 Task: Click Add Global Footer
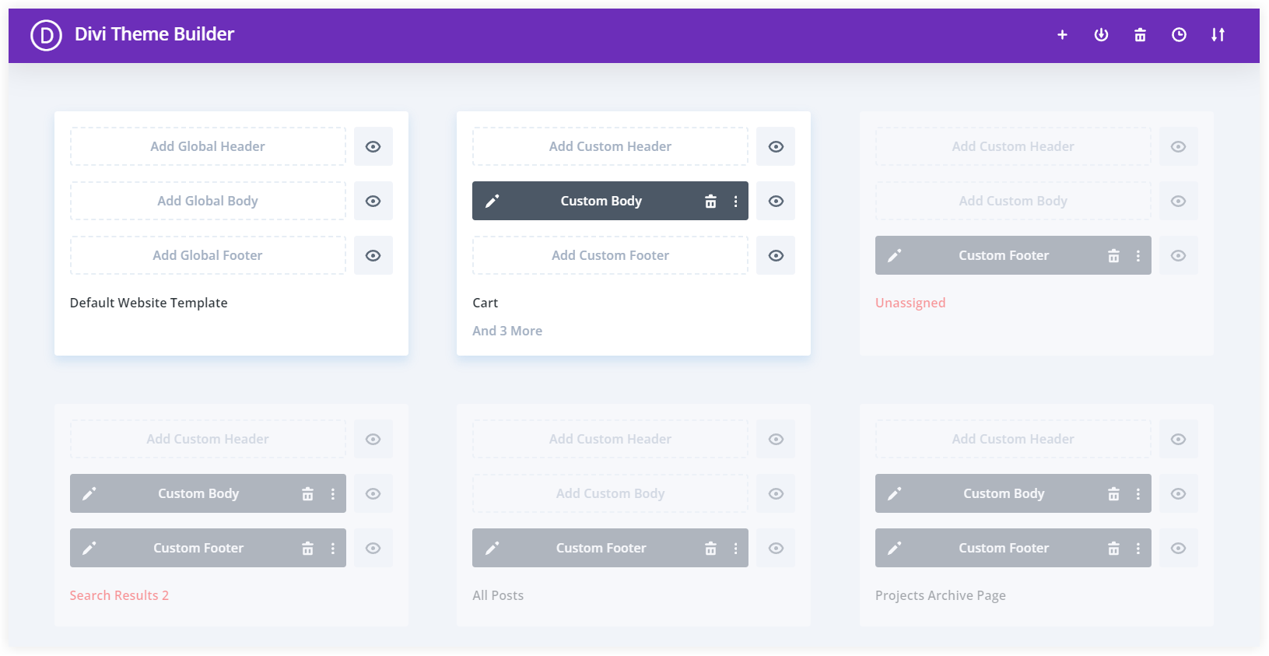click(208, 255)
